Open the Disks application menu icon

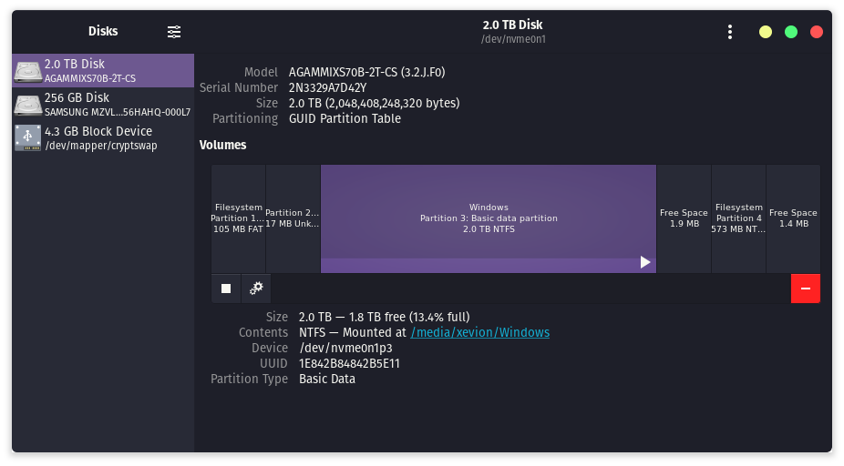[x=174, y=32]
